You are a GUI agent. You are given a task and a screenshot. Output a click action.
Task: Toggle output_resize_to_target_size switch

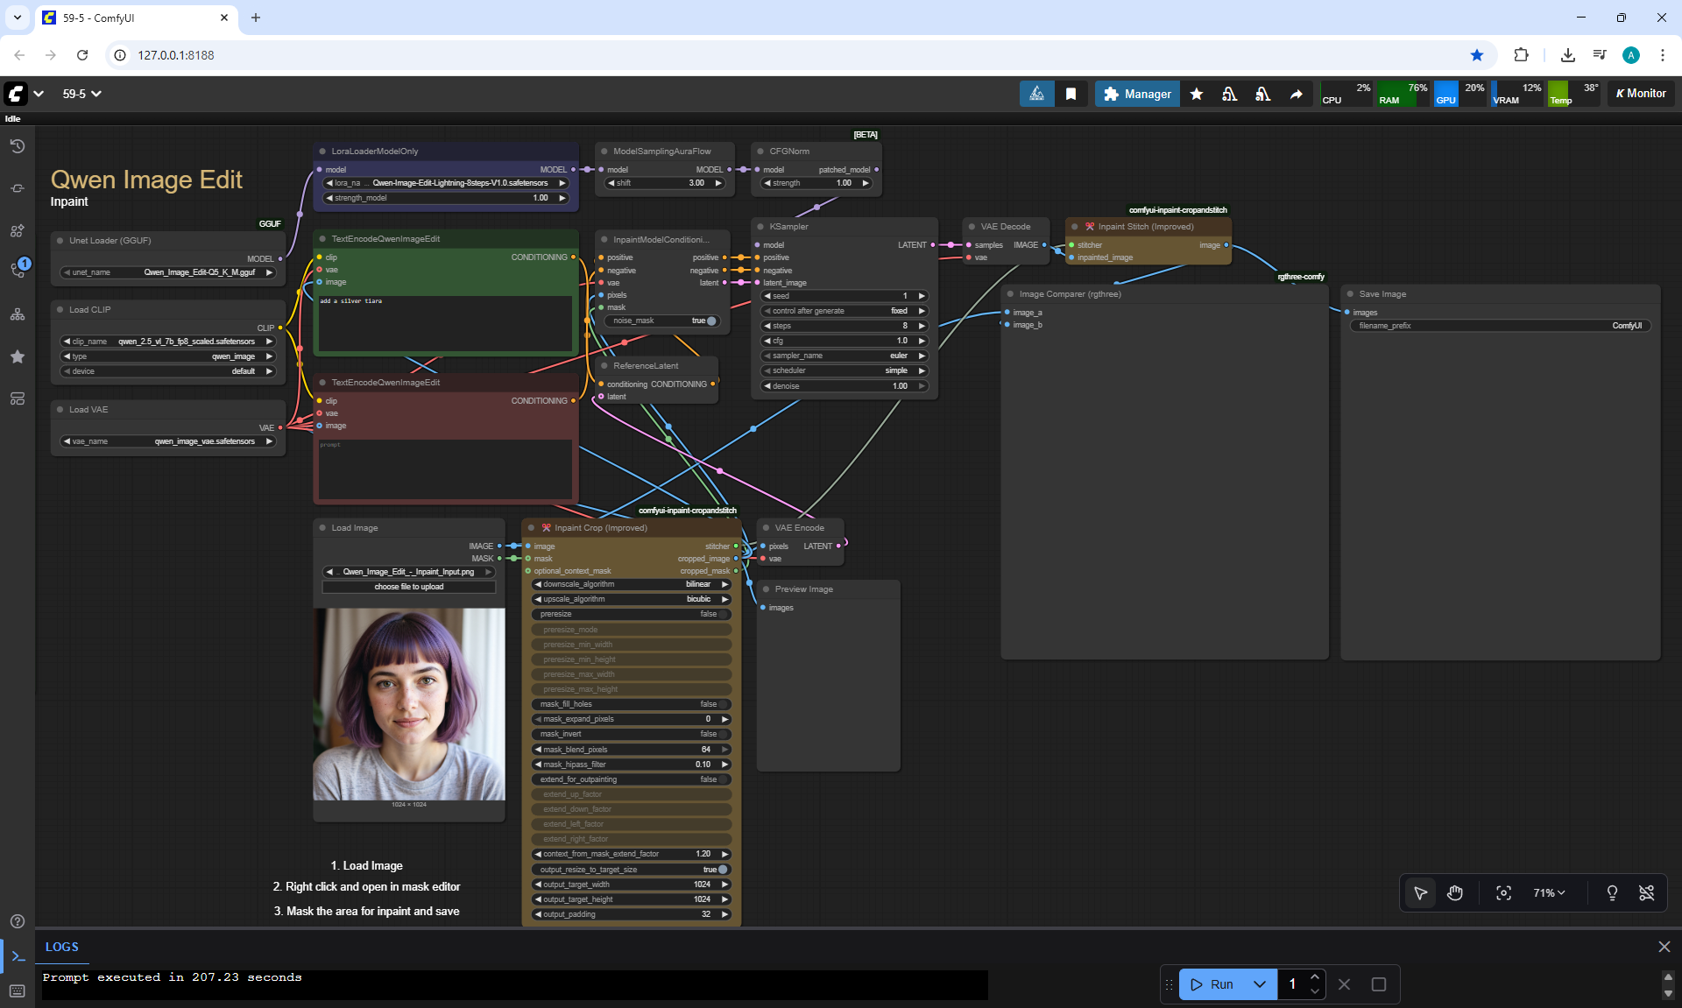722,870
